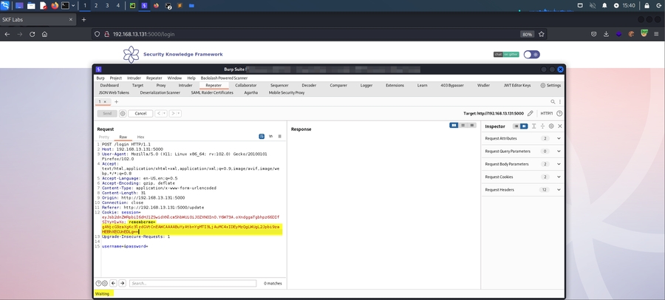This screenshot has height=300, width=665.
Task: Toggle the SKF dark mode switch
Action: pos(531,55)
